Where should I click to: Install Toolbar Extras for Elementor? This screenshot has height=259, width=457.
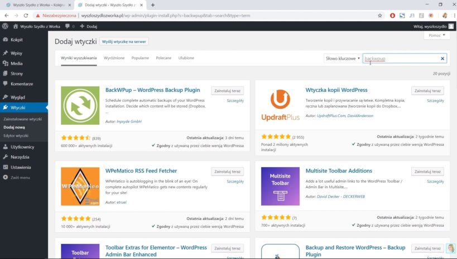click(227, 248)
